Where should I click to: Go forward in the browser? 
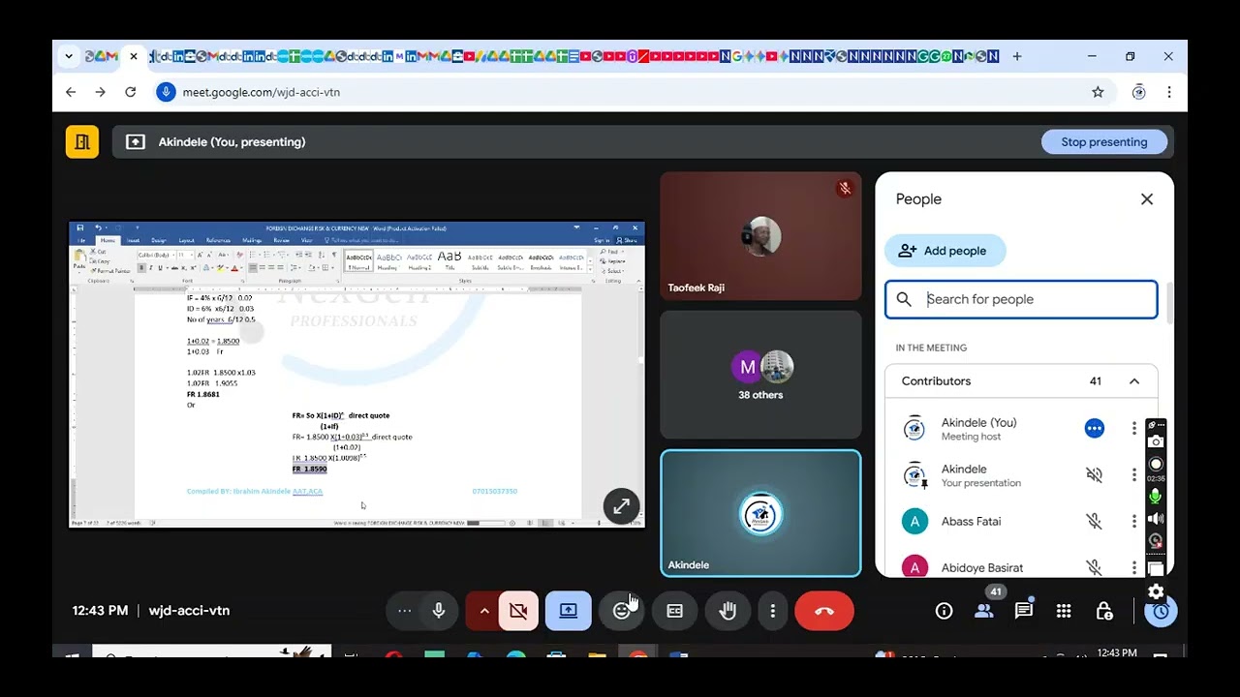100,92
